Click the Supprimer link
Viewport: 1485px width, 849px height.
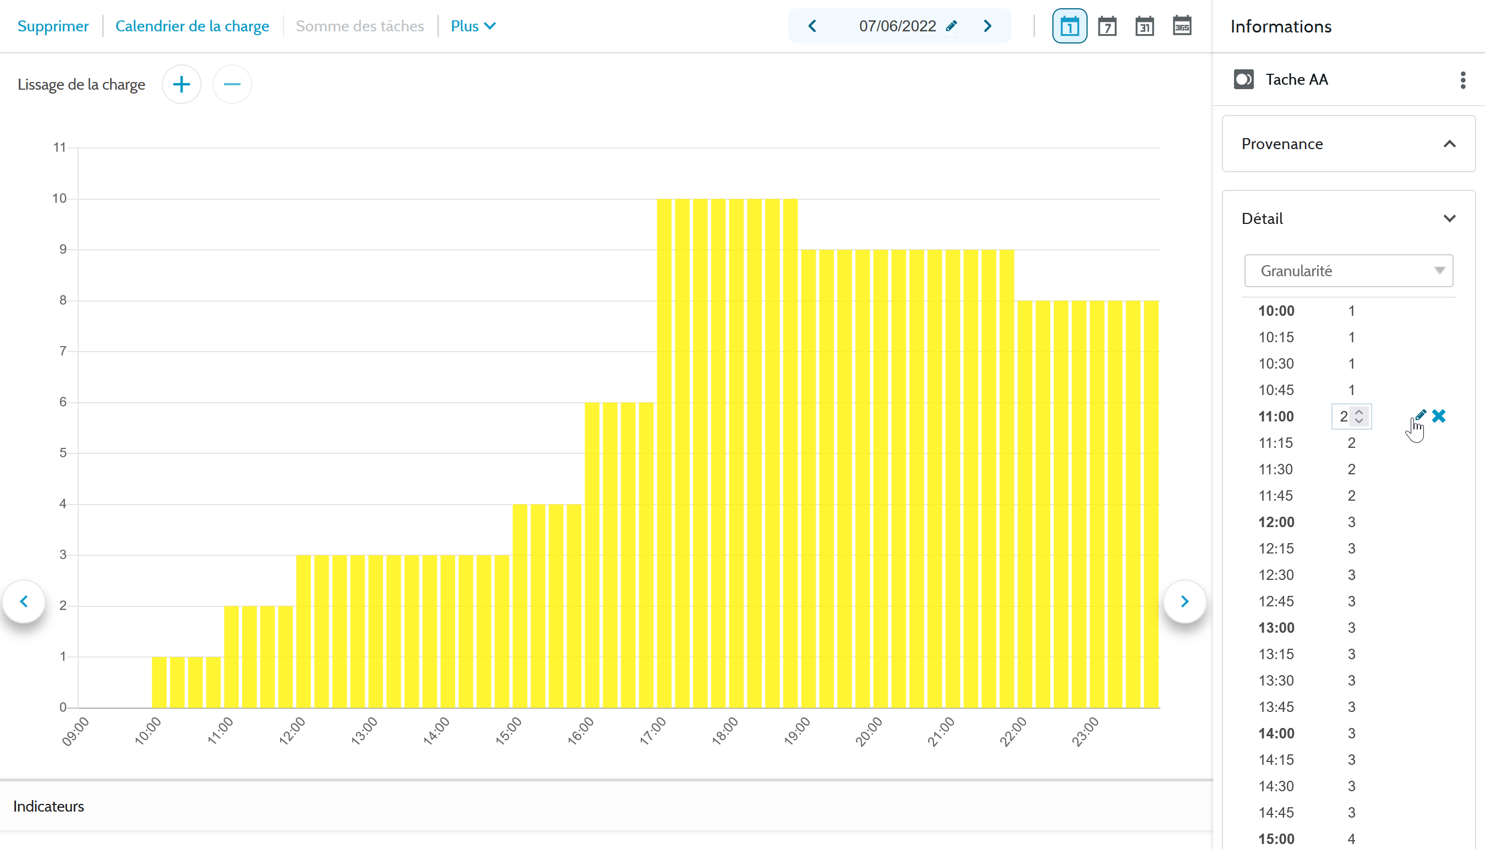coord(53,26)
